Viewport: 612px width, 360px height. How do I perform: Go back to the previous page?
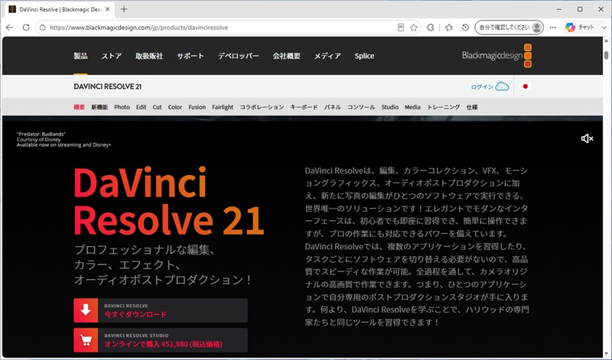tap(10, 28)
